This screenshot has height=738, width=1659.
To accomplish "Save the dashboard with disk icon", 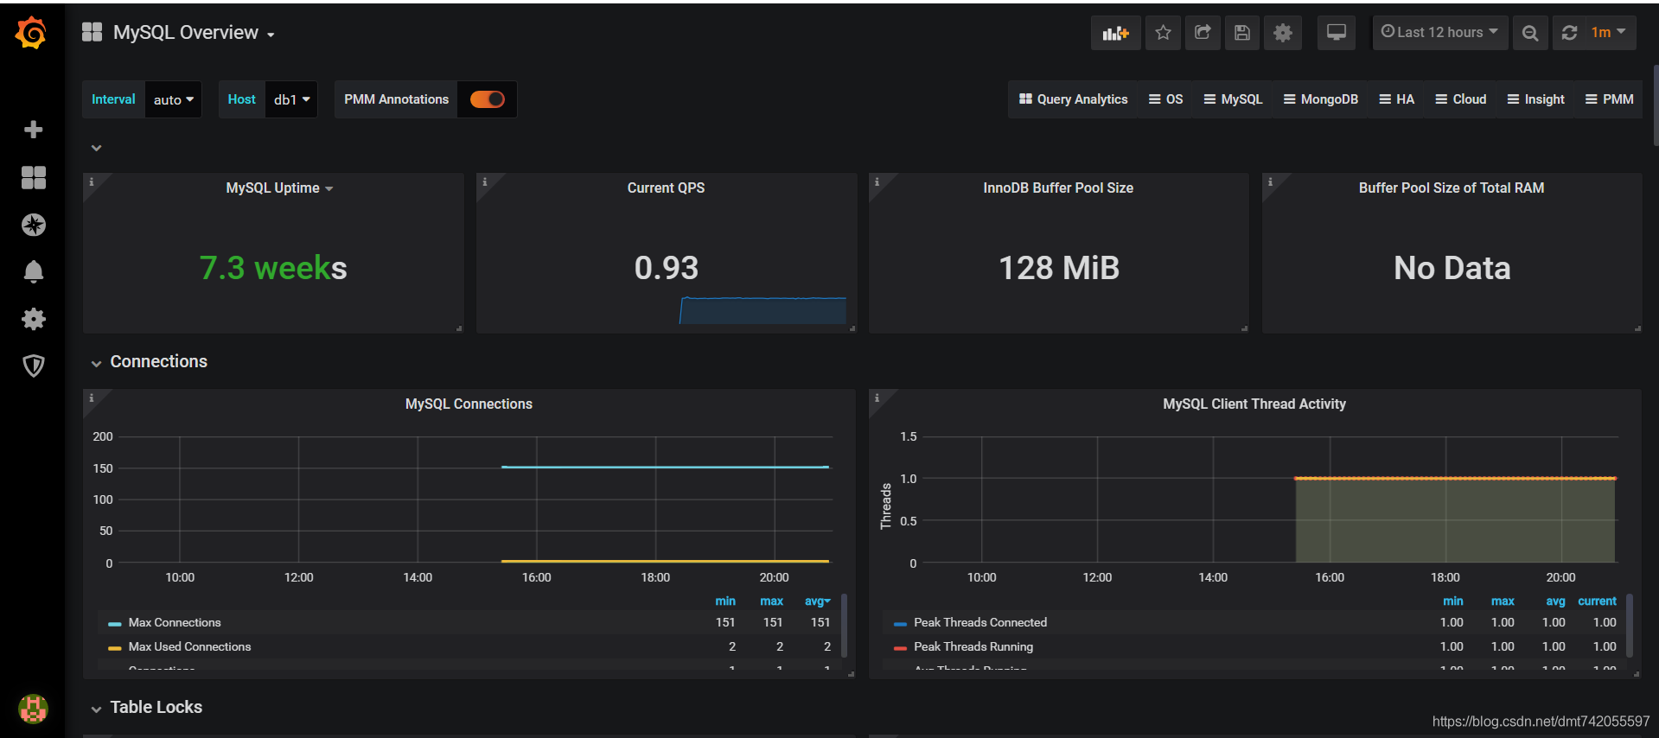I will [1242, 33].
